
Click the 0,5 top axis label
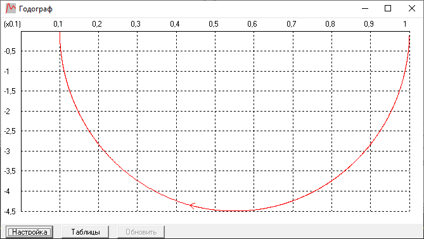click(x=214, y=24)
